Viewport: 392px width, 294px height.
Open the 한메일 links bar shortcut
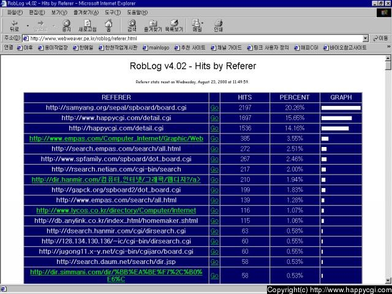(83, 48)
